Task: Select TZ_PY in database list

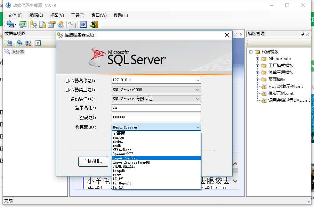Action: click(156, 179)
